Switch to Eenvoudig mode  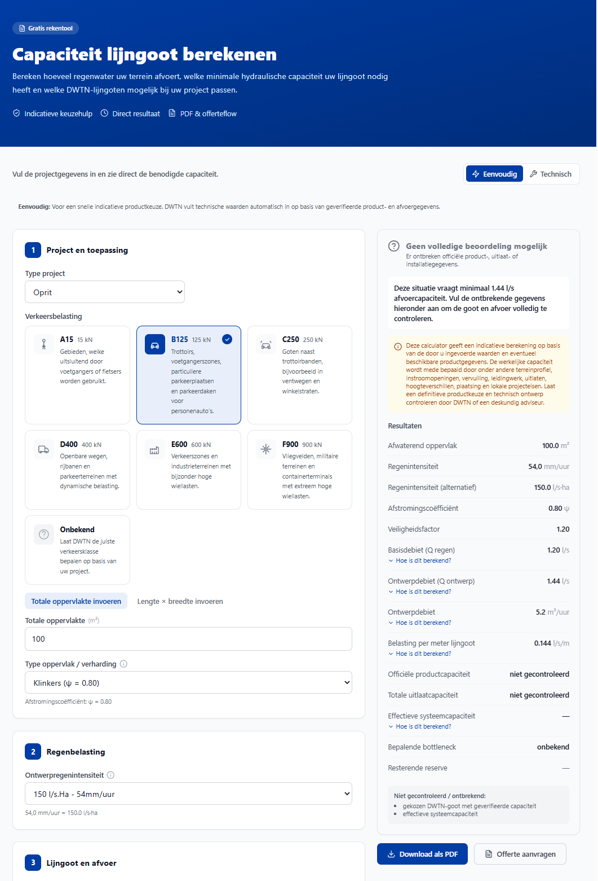(495, 174)
